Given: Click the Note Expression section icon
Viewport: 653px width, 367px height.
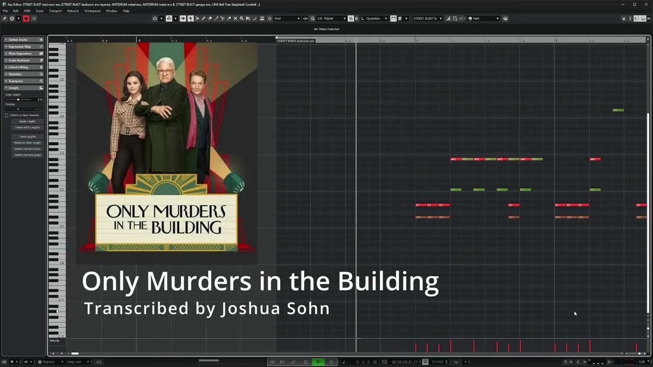Looking at the screenshot, I should pos(41,54).
